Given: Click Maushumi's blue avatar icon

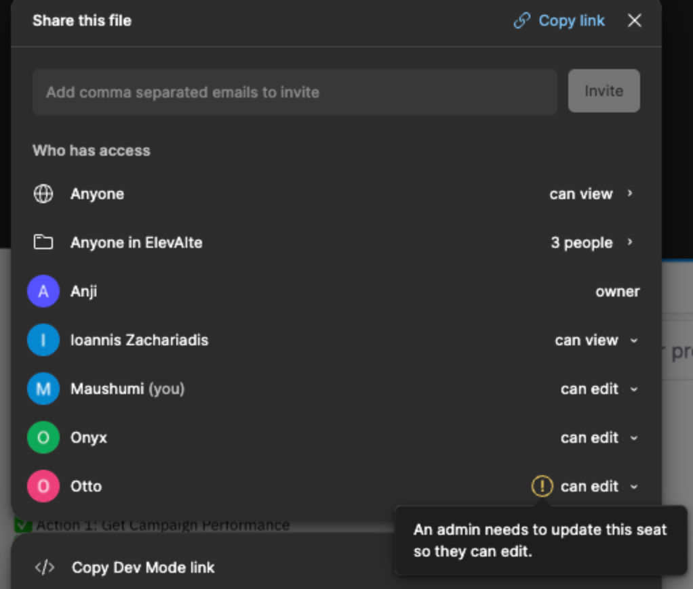Looking at the screenshot, I should tap(43, 389).
